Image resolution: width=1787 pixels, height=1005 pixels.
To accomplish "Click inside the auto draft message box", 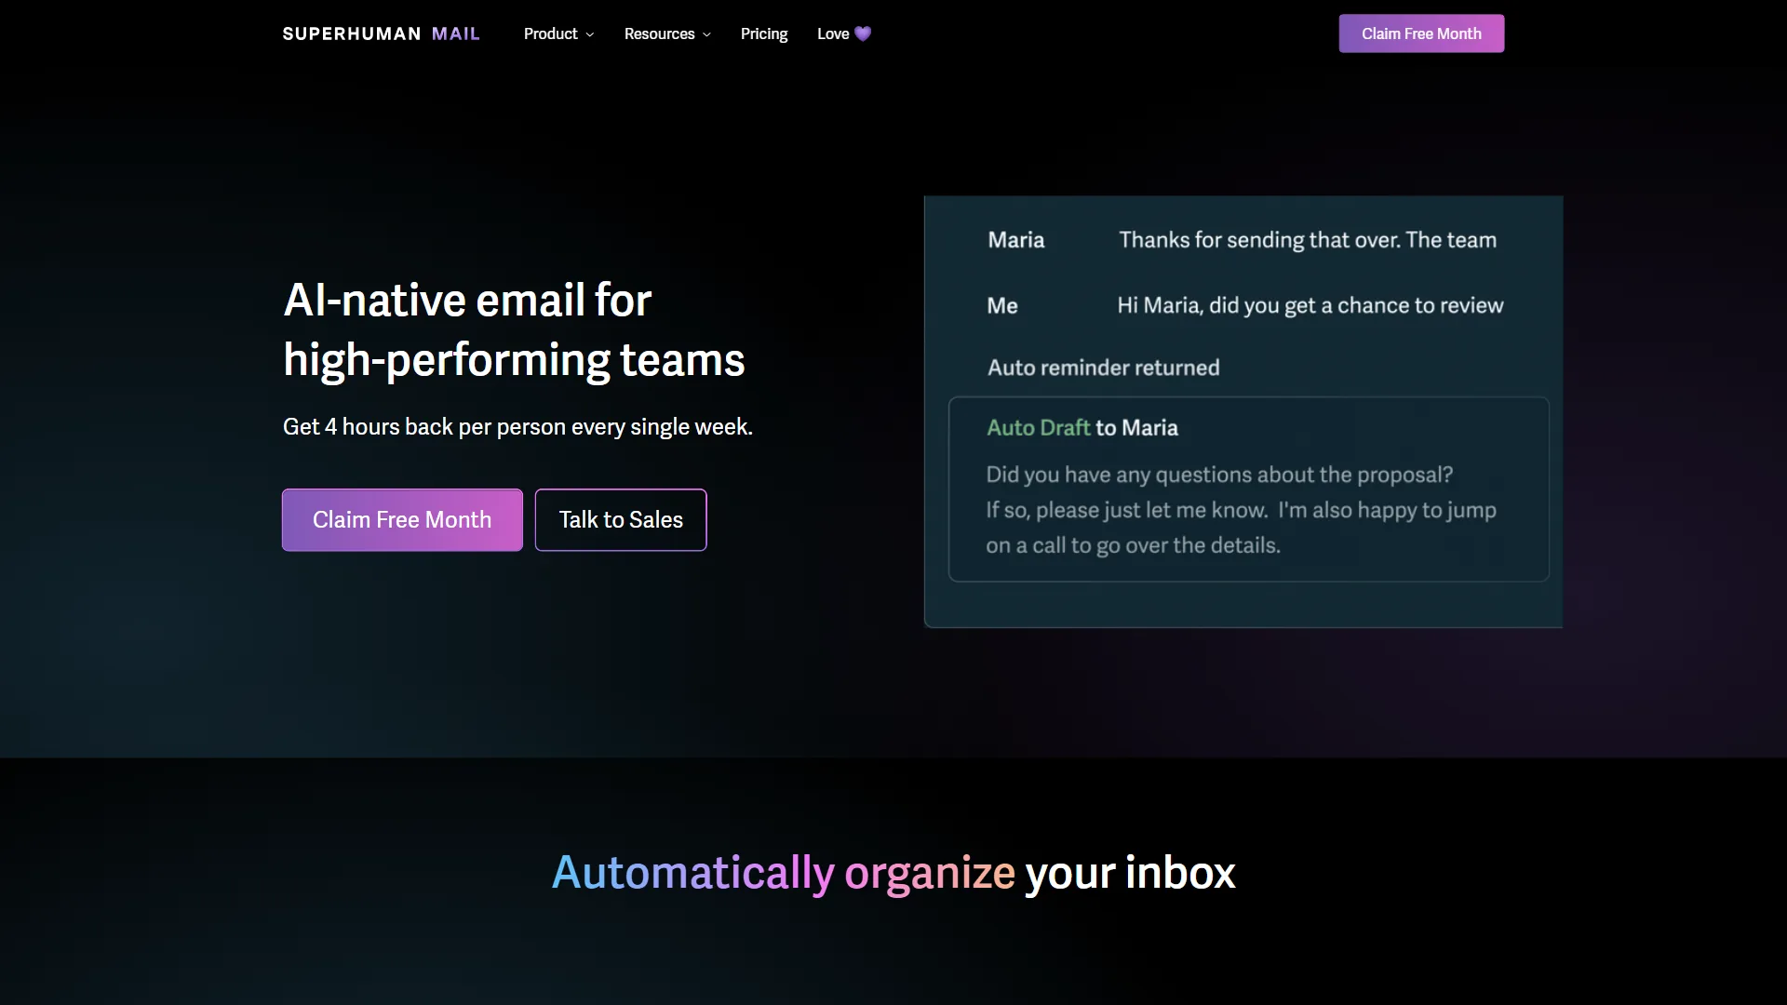I will click(x=1248, y=489).
